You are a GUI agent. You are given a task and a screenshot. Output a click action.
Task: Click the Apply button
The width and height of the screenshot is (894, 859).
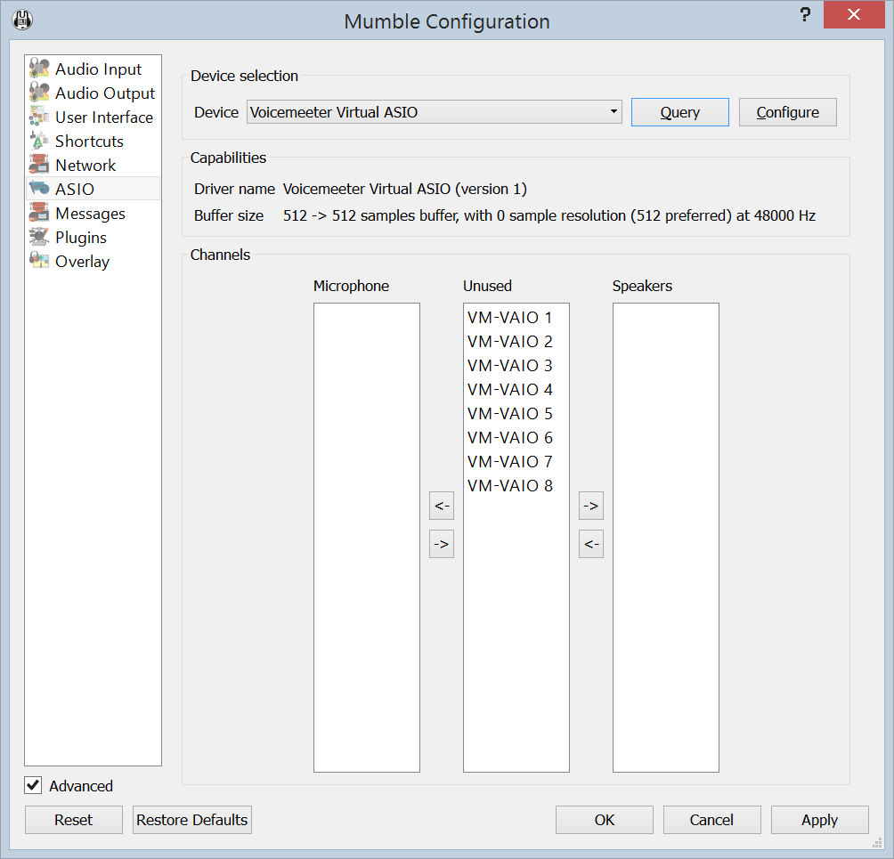click(x=819, y=820)
